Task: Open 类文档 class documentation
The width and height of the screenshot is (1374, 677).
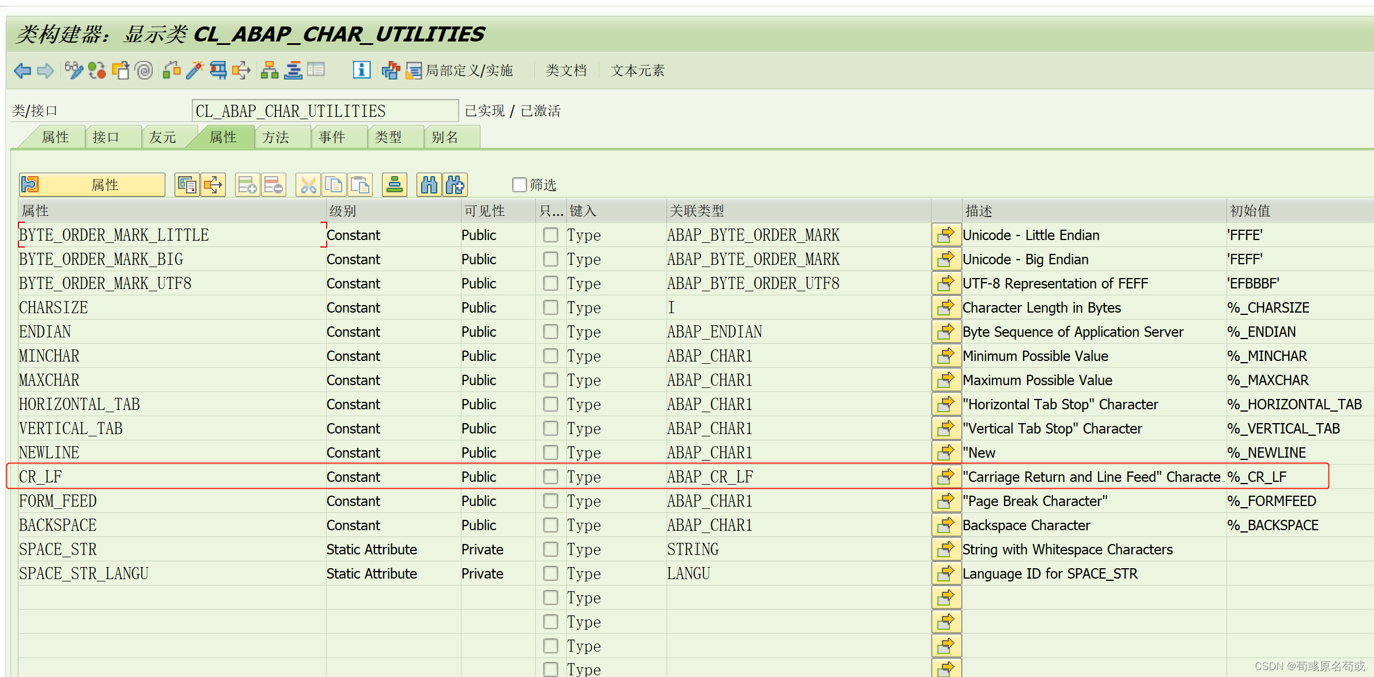Action: pyautogui.click(x=566, y=70)
